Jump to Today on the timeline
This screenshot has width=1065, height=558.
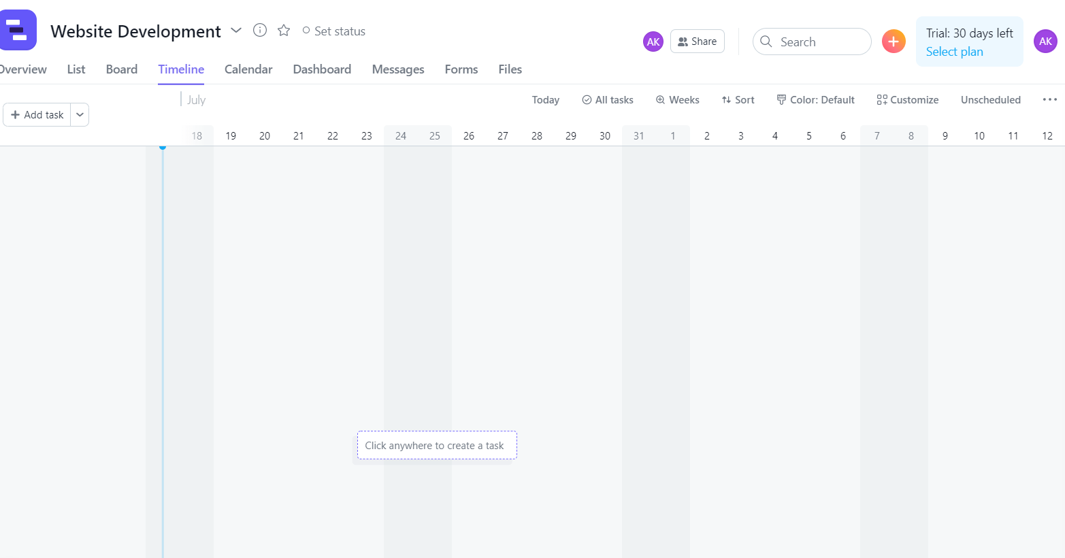click(x=545, y=99)
